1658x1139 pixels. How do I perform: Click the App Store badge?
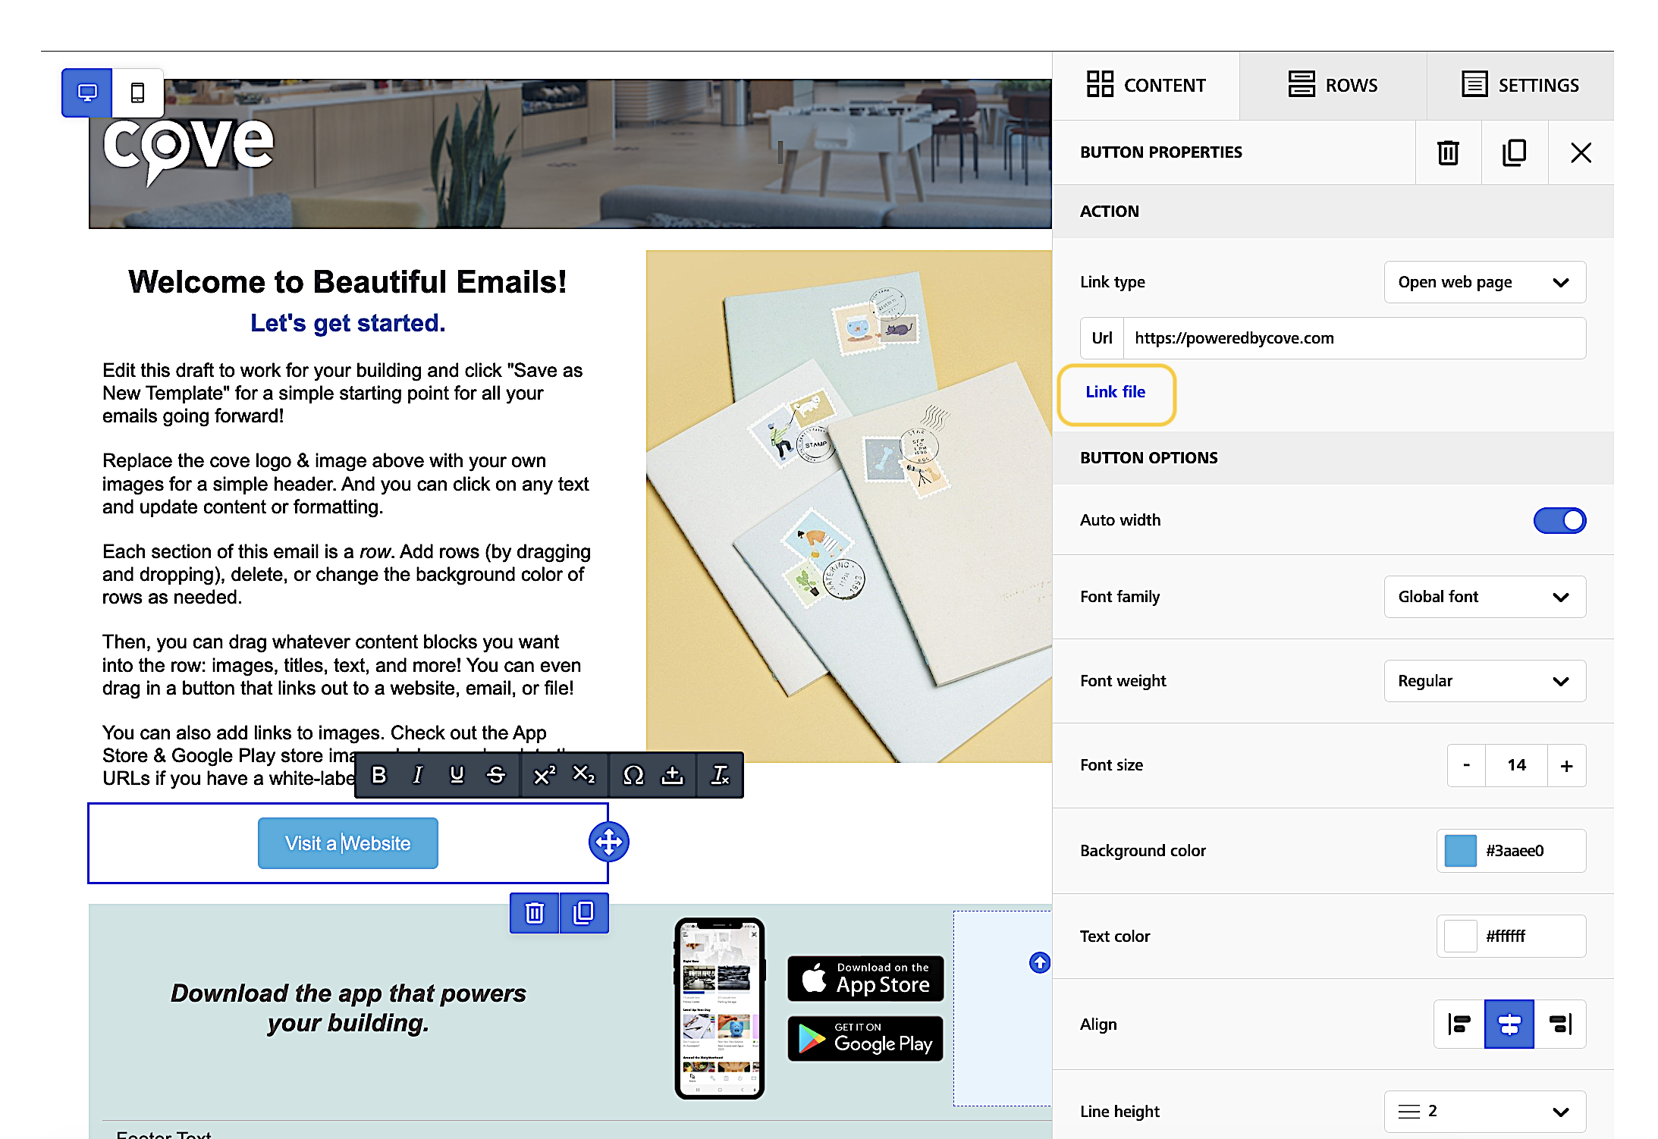coord(865,978)
